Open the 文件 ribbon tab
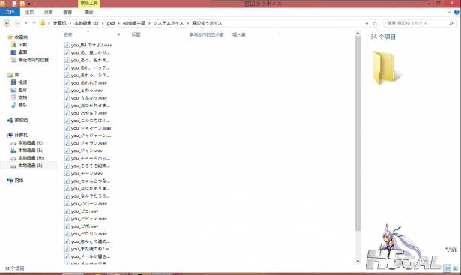 (x=10, y=12)
